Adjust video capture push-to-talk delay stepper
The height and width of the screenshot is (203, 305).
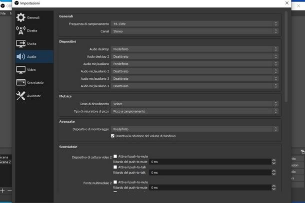click(273, 173)
